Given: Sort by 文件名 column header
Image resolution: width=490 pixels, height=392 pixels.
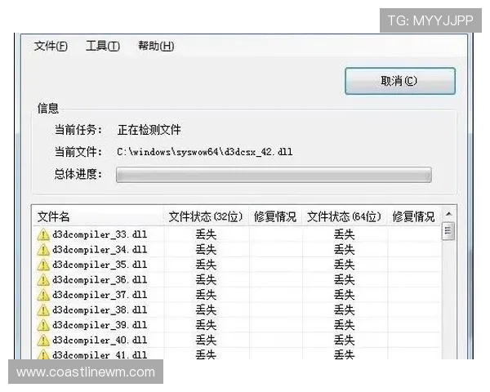Looking at the screenshot, I should point(96,217).
